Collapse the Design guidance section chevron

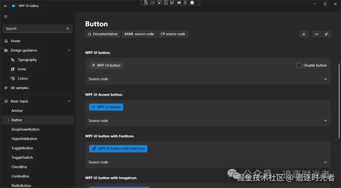click(69, 50)
